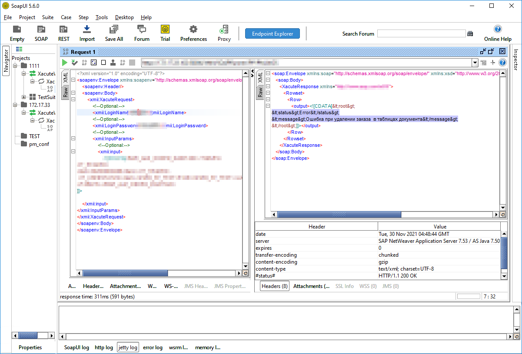Open the response Attachments tab
Viewport: 522px width, 354px height.
coord(311,286)
